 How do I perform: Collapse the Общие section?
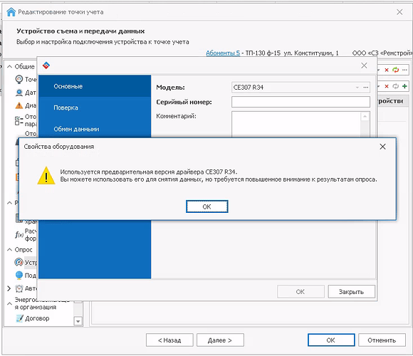(9, 67)
